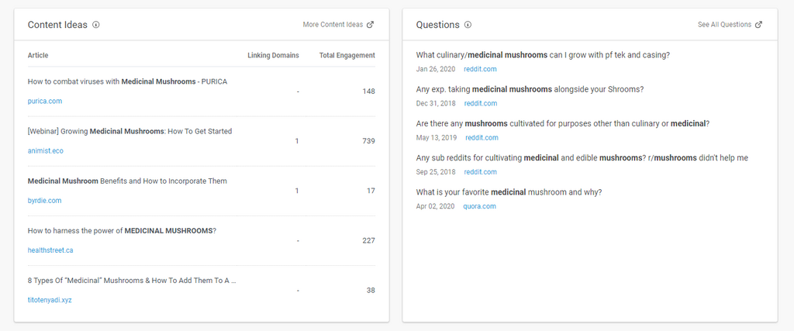Sort by Total Engagement column header

[x=347, y=56]
